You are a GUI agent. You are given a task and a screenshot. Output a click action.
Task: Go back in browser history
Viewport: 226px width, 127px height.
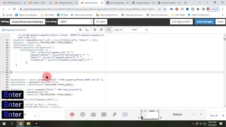pyautogui.click(x=4, y=9)
